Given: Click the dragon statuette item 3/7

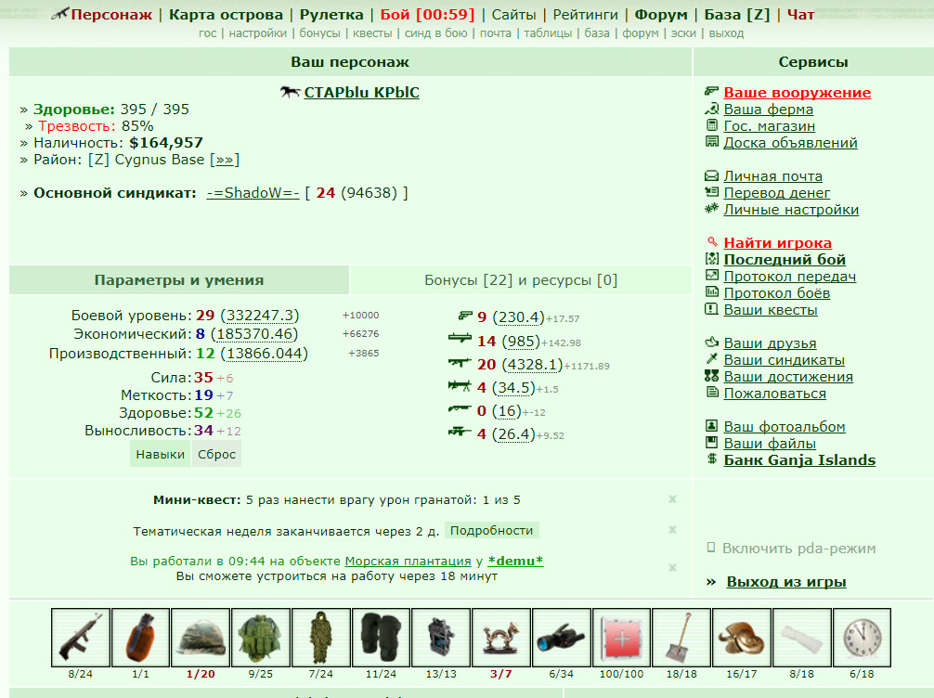Looking at the screenshot, I should pos(501,638).
